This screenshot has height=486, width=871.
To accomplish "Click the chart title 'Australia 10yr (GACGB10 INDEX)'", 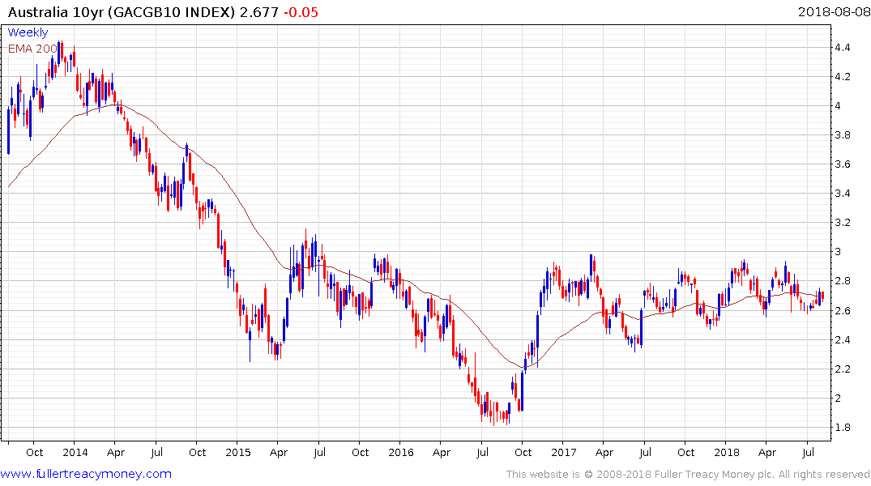I will 122,12.
